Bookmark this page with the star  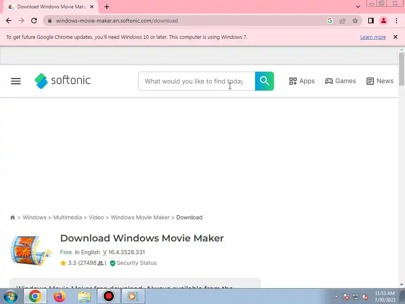pos(355,21)
